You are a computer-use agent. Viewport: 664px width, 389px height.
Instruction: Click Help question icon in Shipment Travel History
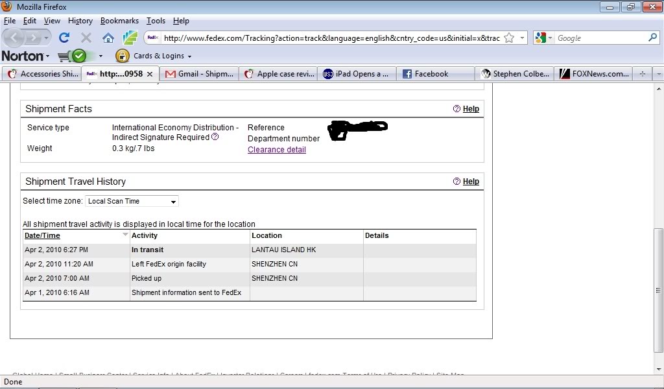tap(456, 181)
